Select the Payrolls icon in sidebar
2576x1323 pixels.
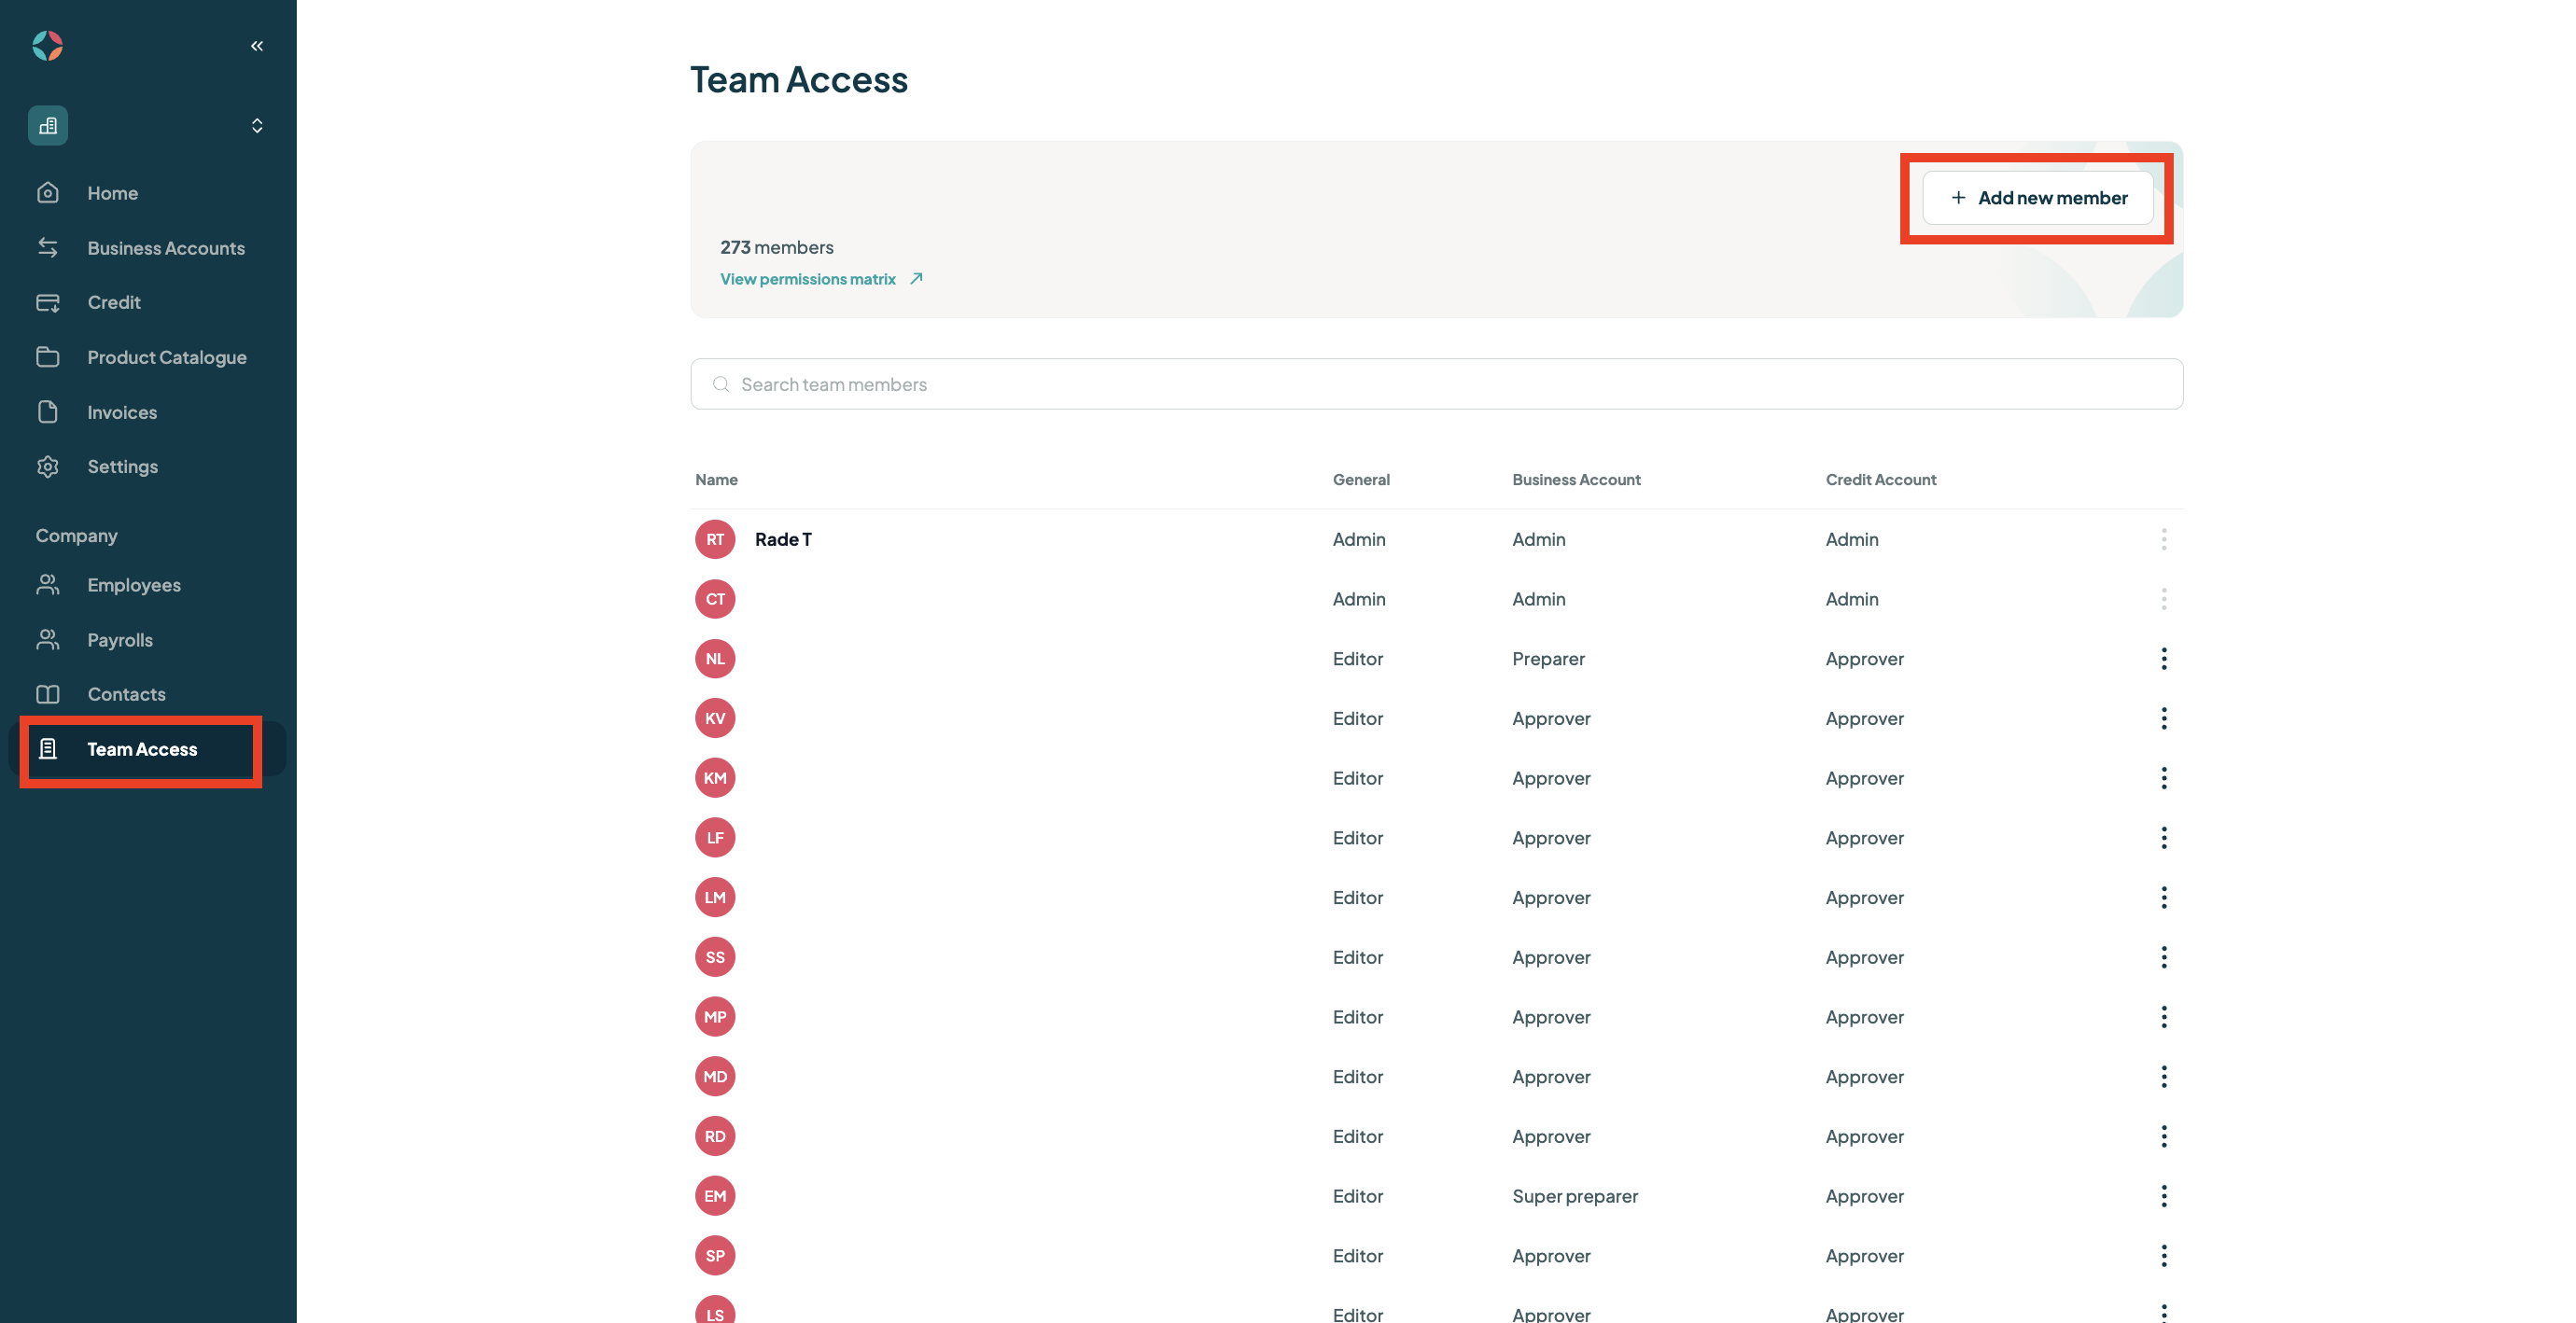coord(48,639)
